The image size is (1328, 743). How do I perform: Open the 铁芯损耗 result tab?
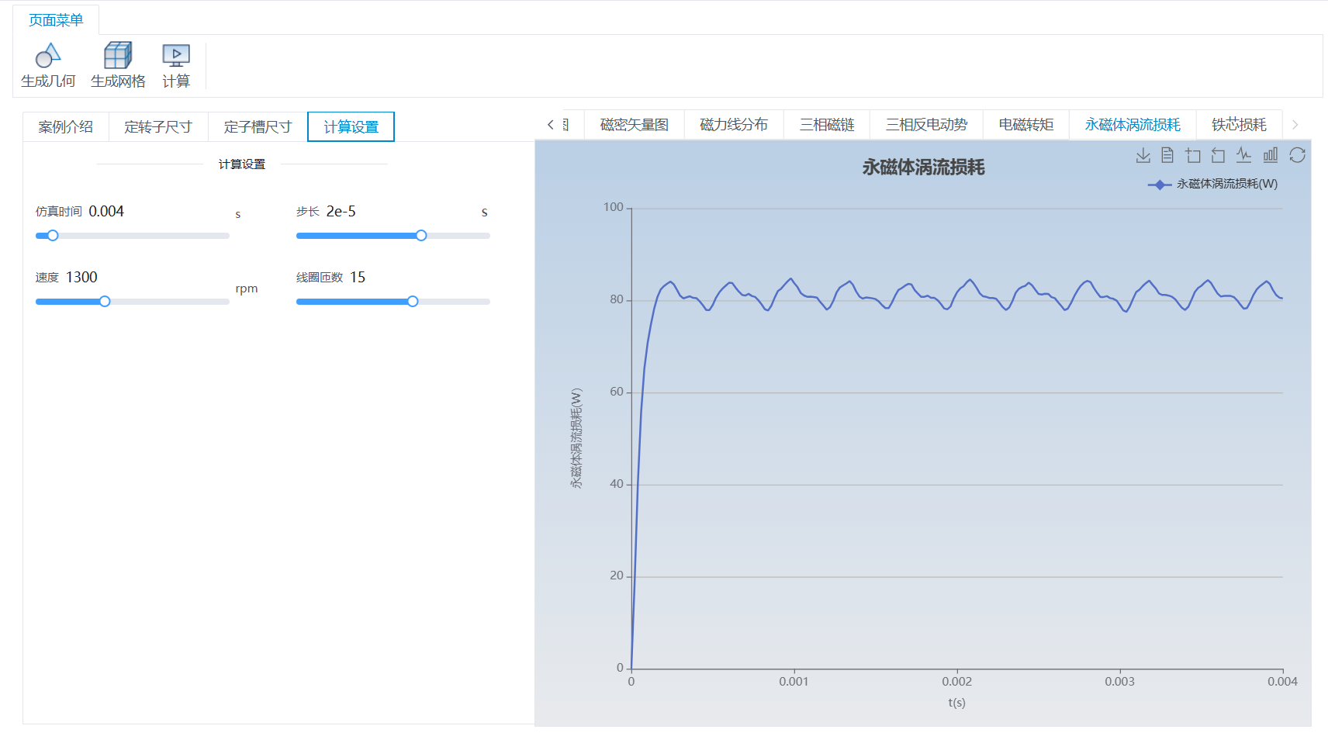[x=1239, y=125]
